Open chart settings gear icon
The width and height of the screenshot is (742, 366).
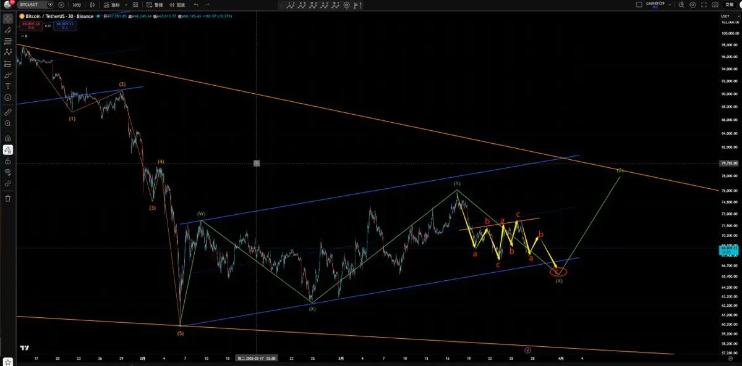coord(693,4)
